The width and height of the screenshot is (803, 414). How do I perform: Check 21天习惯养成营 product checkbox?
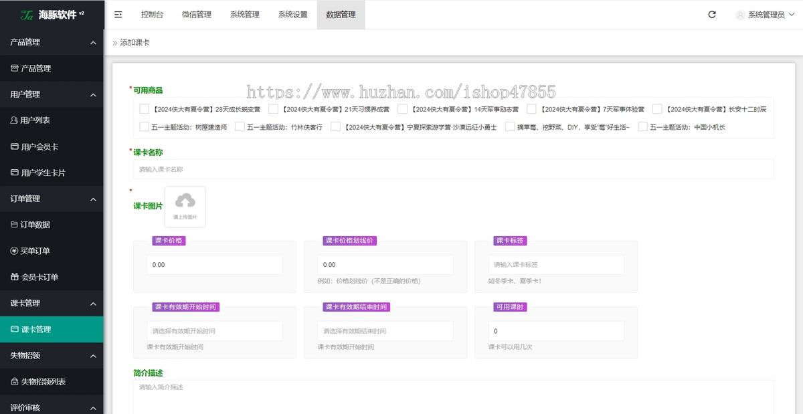pos(273,108)
